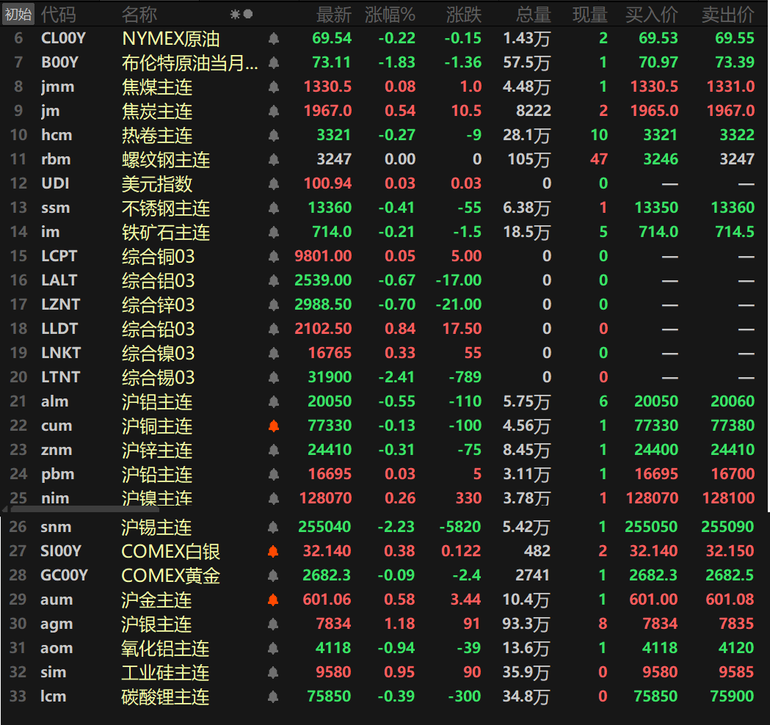Switch to the 初始 tab

pyautogui.click(x=18, y=13)
